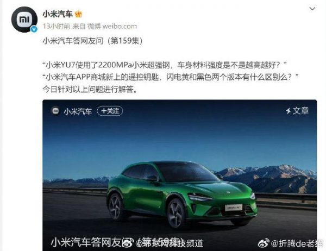Viewport: 326px width, 251px height.
Task: Click the 文章 label on the card
Action: click(x=300, y=111)
